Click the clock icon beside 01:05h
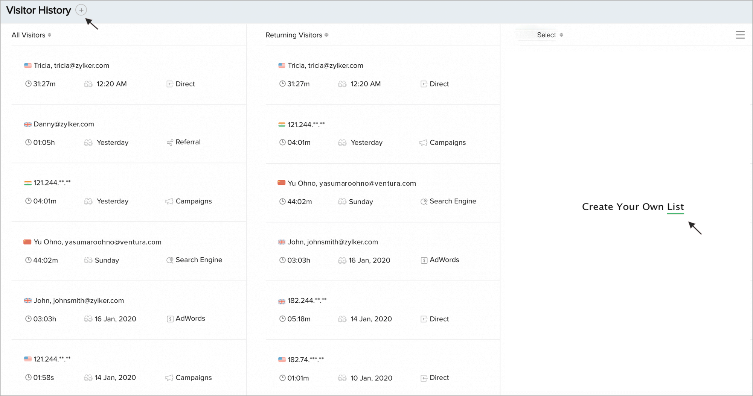The width and height of the screenshot is (753, 396). 28,143
